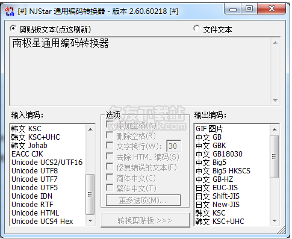Click the output encoding scrollbar thumb
This screenshot has width=292, height=239.
point(275,157)
